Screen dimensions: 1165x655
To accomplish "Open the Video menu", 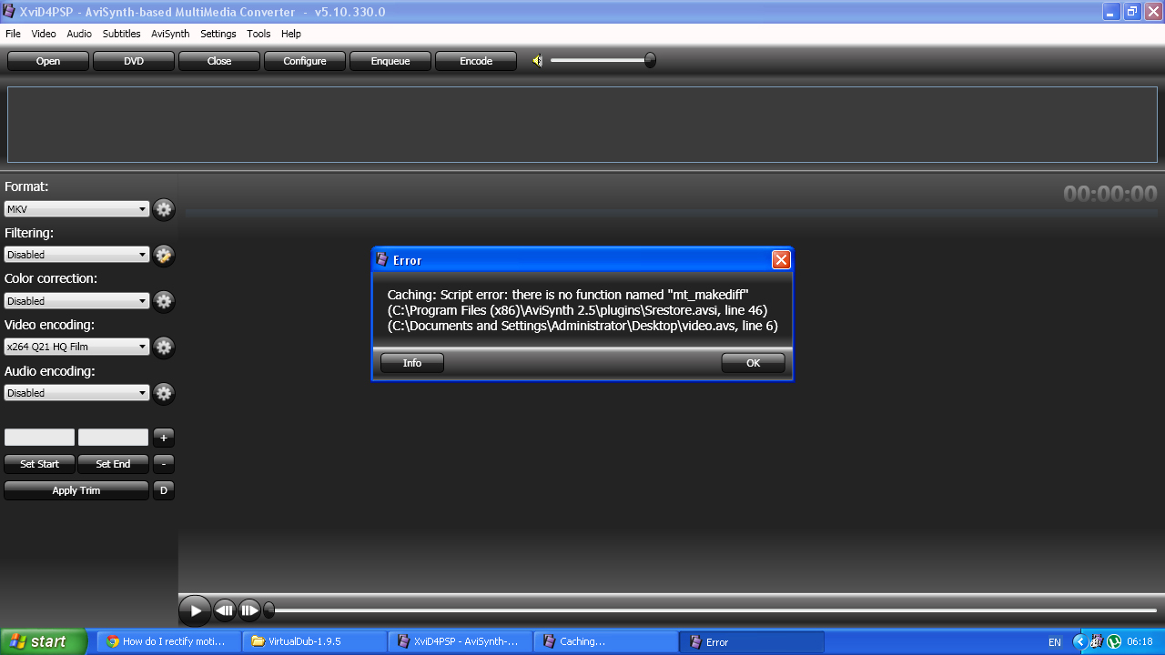I will 44,34.
